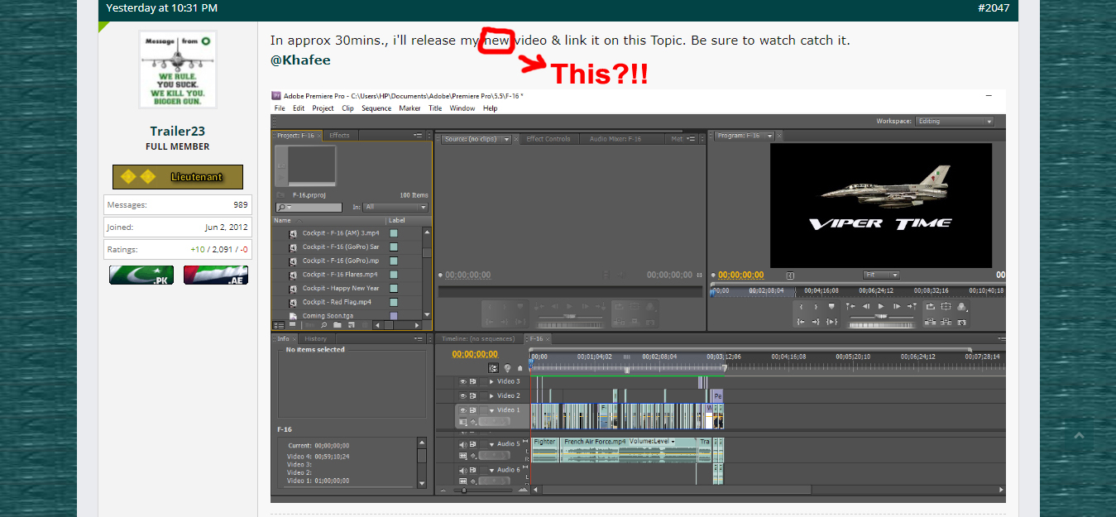The width and height of the screenshot is (1116, 517).
Task: Create a New Bin in Project panel
Action: click(x=338, y=325)
